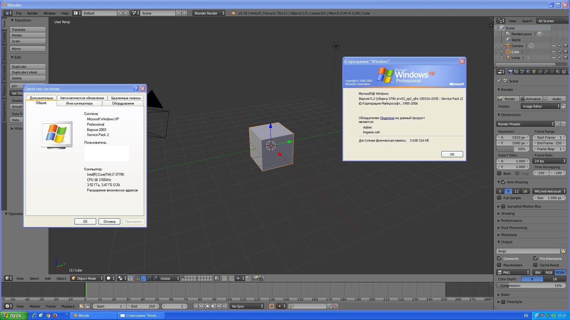Switch to the Оборудование tab
The image size is (570, 320).
coord(123,103)
